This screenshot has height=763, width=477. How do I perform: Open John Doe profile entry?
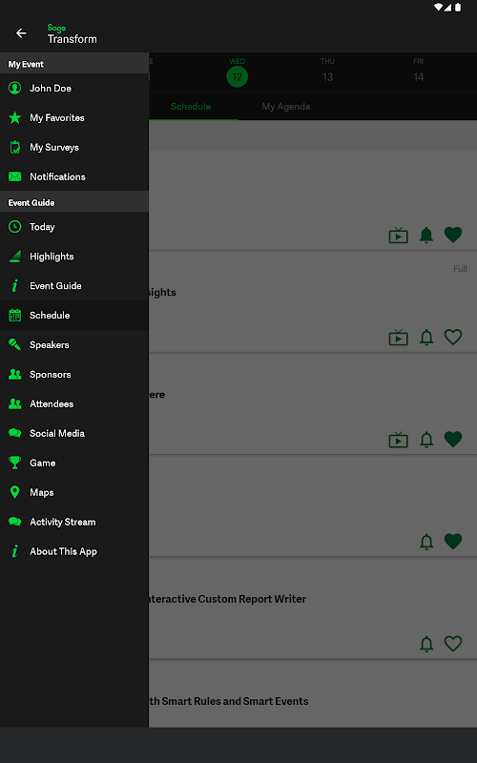74,88
